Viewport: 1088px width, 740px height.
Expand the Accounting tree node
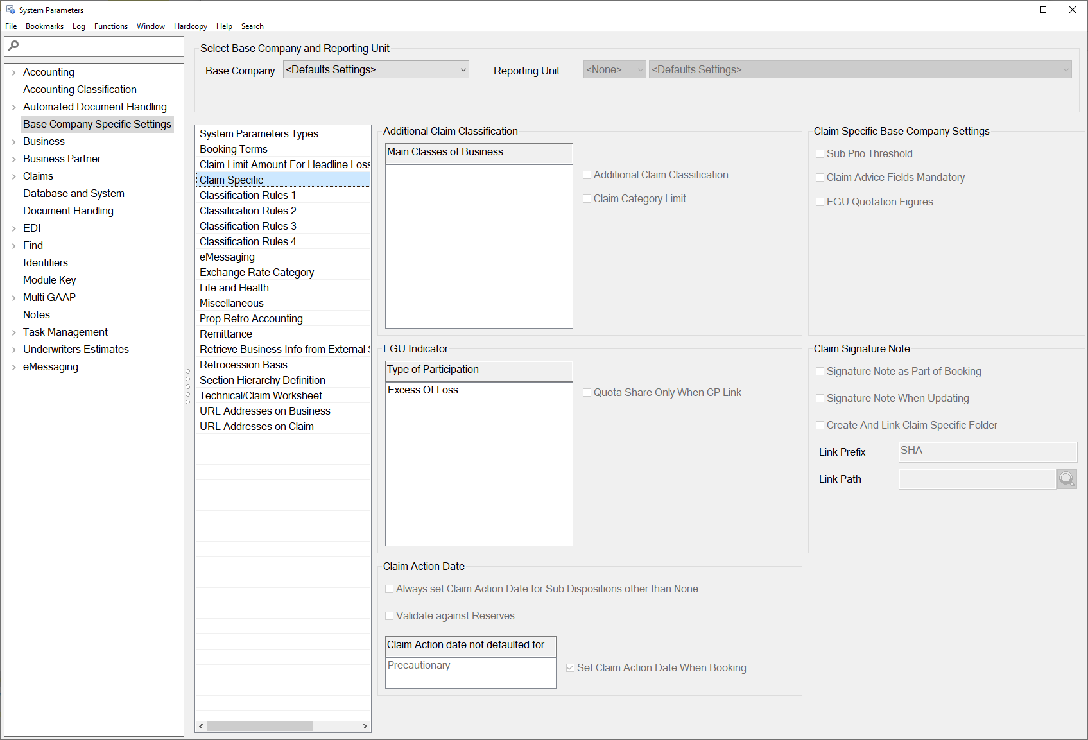pyautogui.click(x=13, y=73)
